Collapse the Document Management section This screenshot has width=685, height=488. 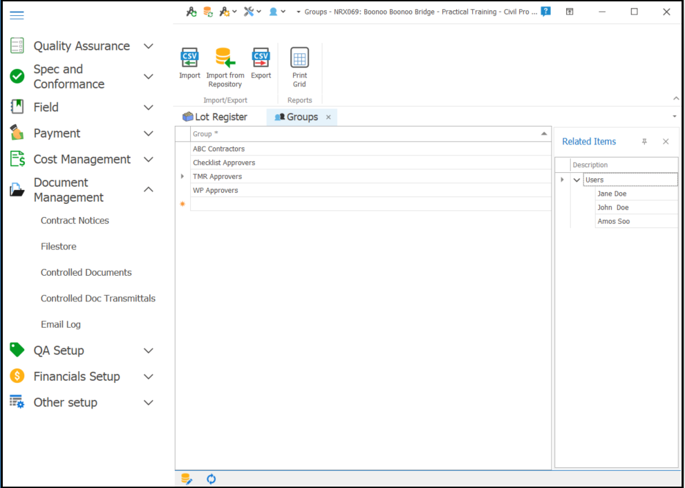click(148, 190)
